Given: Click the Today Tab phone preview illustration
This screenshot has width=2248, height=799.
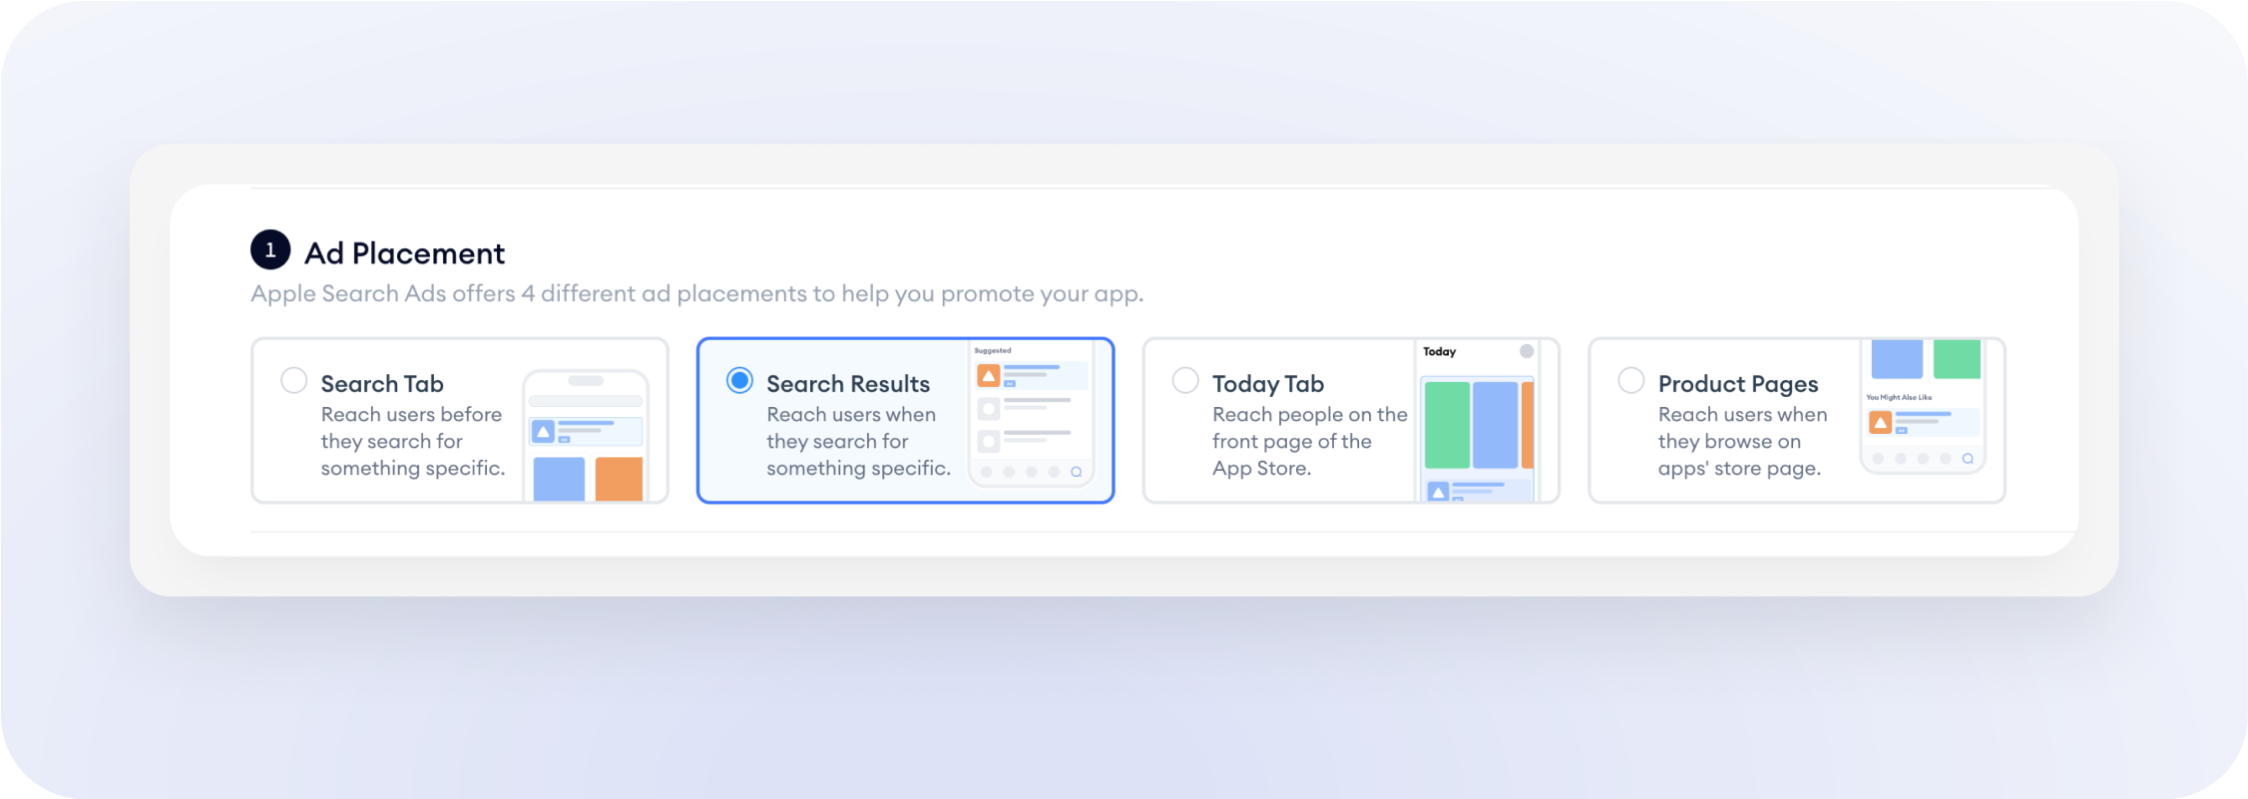Looking at the screenshot, I should point(1479,421).
